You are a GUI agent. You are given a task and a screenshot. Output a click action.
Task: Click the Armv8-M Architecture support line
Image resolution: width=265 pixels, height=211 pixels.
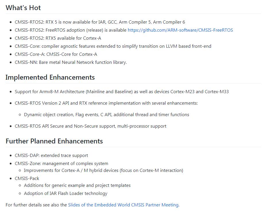coord(122,92)
